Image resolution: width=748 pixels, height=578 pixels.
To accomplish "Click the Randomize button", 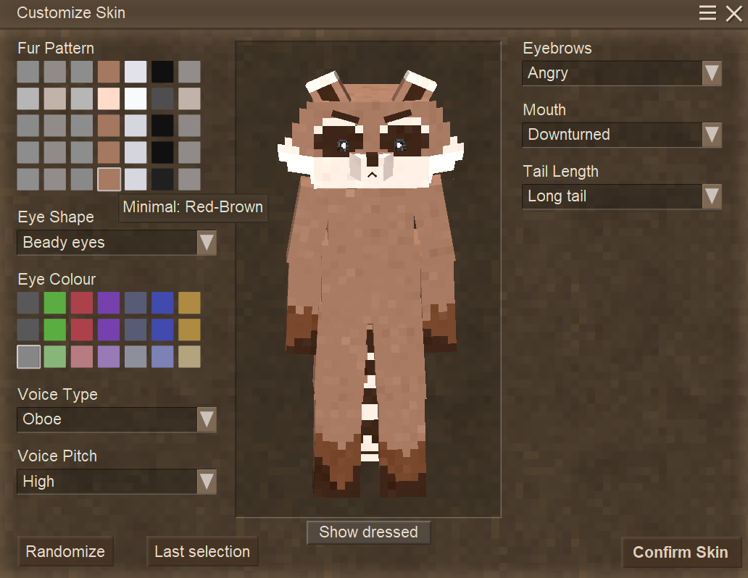I will point(65,552).
